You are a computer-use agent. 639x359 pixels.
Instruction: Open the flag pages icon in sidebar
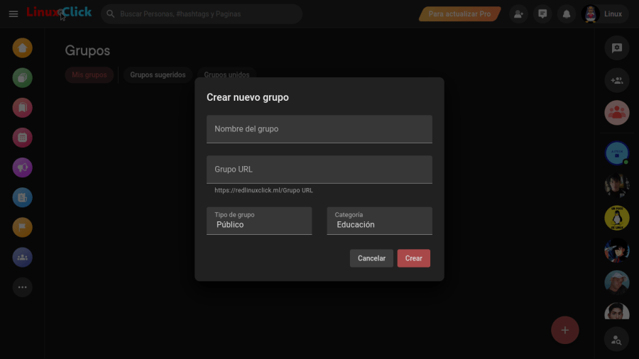pos(23,227)
